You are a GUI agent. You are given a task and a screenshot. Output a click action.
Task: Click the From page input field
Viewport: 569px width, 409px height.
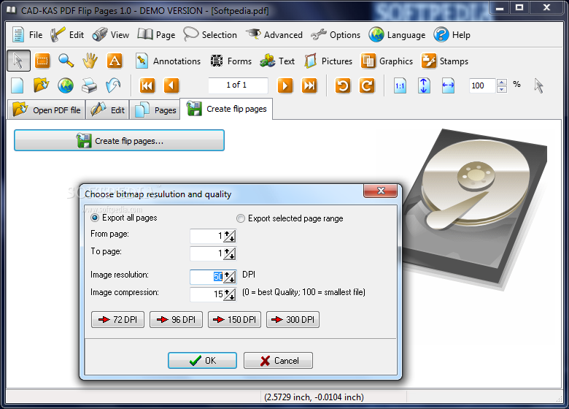(207, 236)
